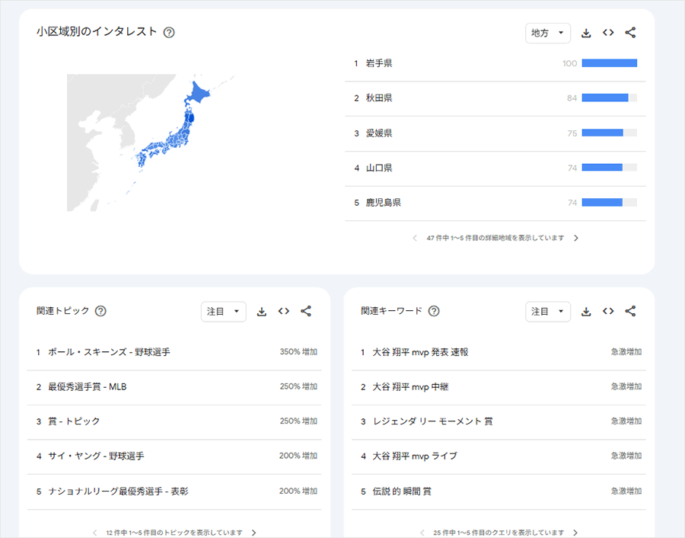Image resolution: width=685 pixels, height=538 pixels.
Task: Share the 関連トピック panel
Action: coord(306,311)
